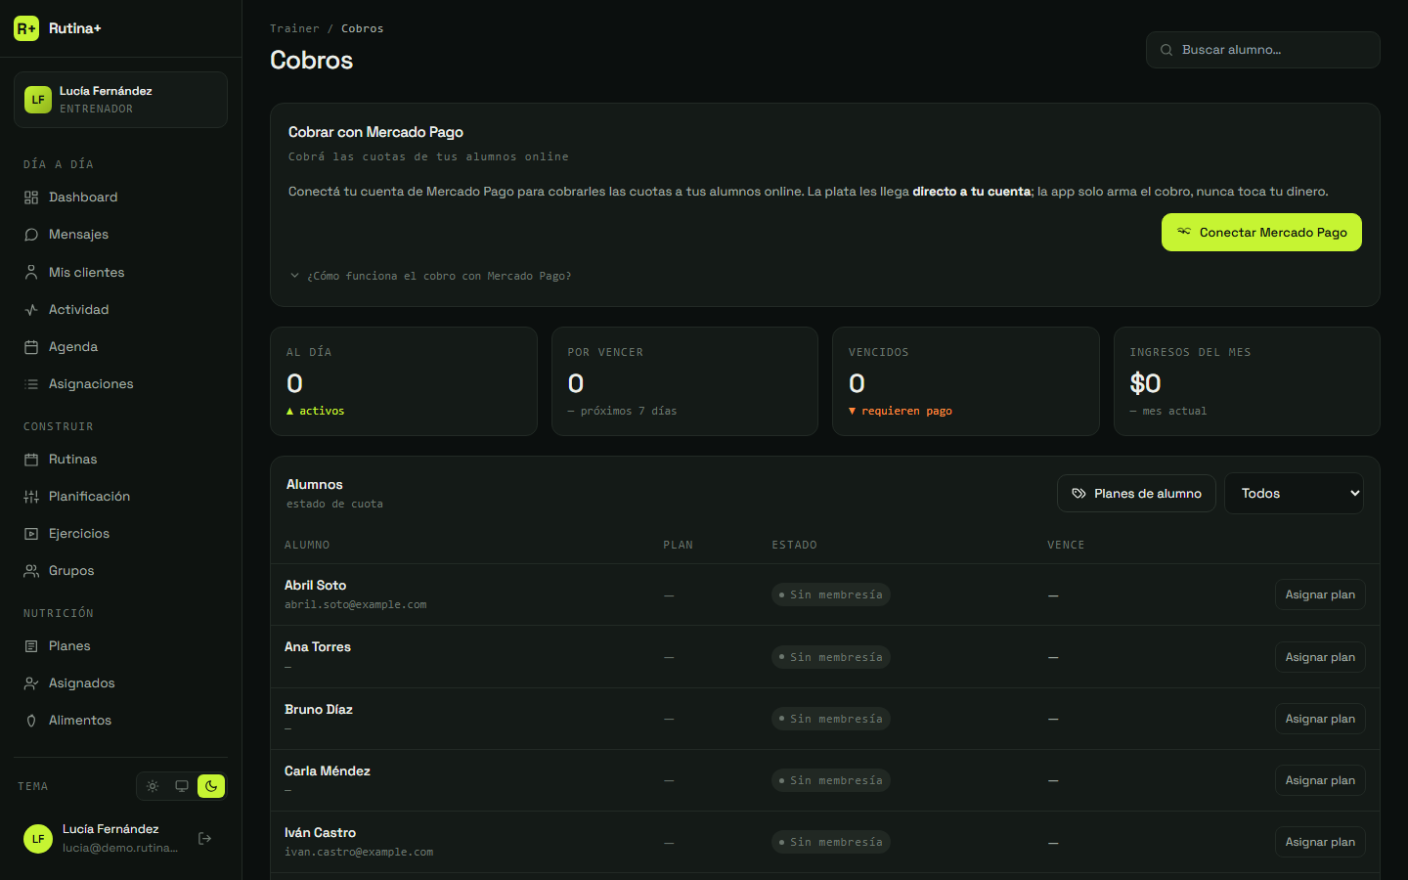Click the Al día stat card

pos(404,381)
